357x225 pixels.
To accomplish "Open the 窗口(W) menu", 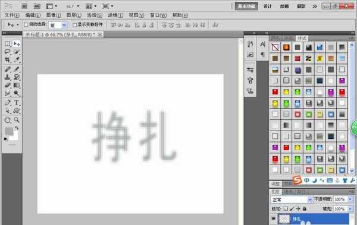I will pyautogui.click(x=158, y=15).
